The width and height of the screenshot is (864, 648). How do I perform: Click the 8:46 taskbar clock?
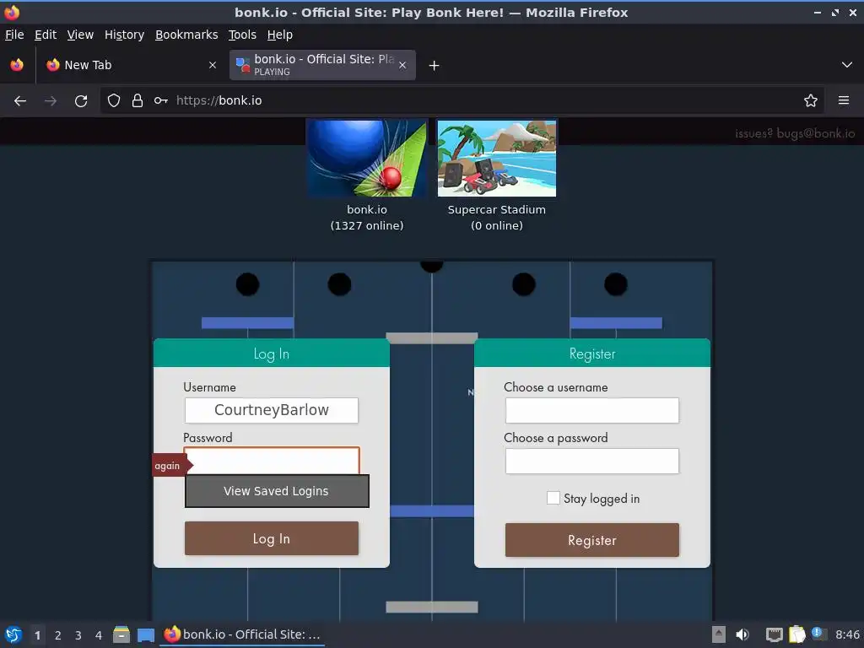point(847,634)
